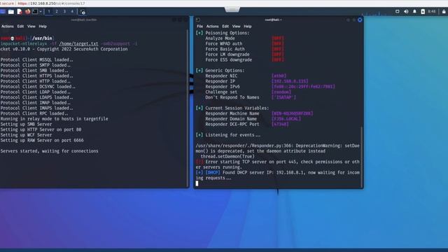Open Help menu in right terminal
This screenshot has width=448, height=252.
(x=248, y=27)
